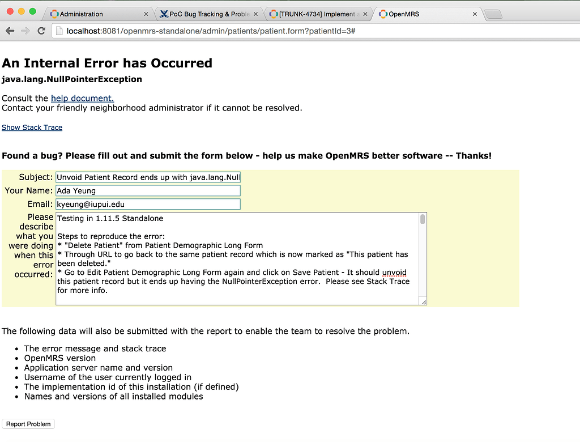580x442 pixels.
Task: Click the back navigation arrow
Action: point(10,31)
